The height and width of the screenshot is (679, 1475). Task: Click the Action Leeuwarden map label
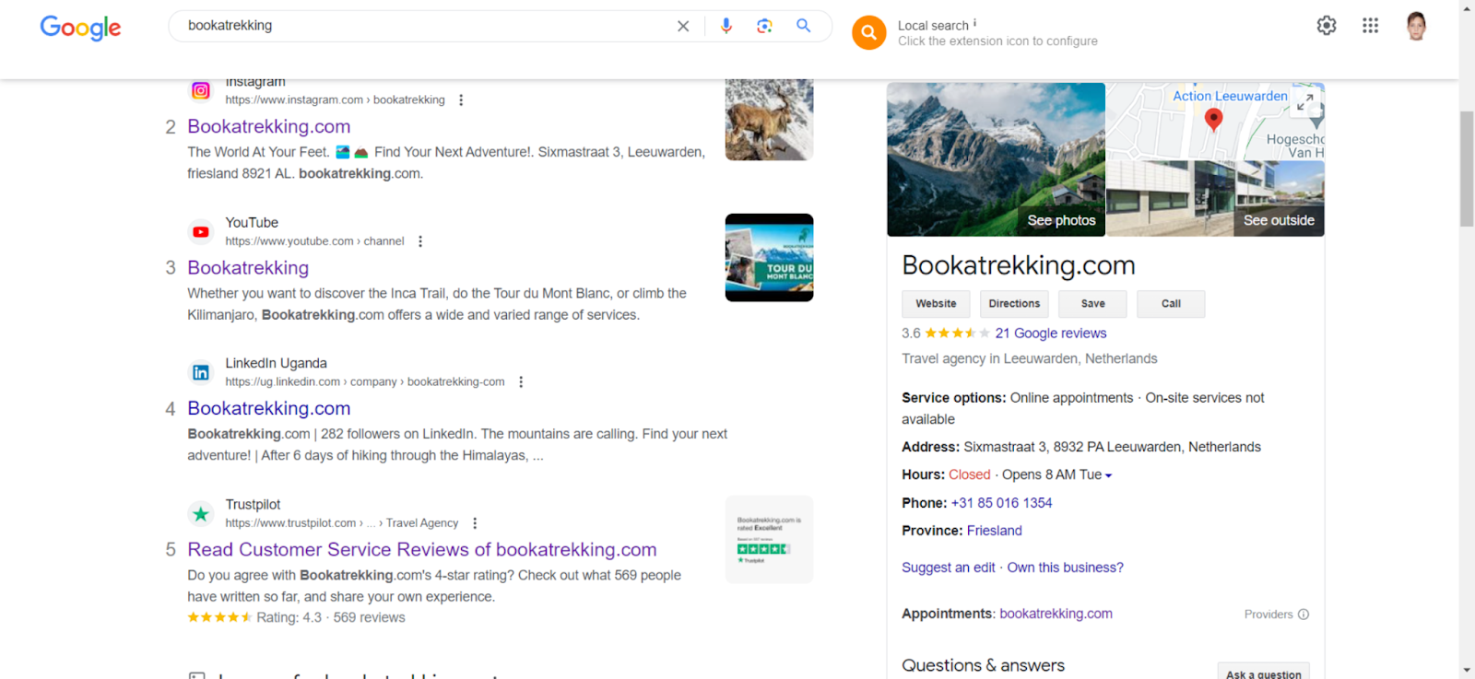[1230, 96]
